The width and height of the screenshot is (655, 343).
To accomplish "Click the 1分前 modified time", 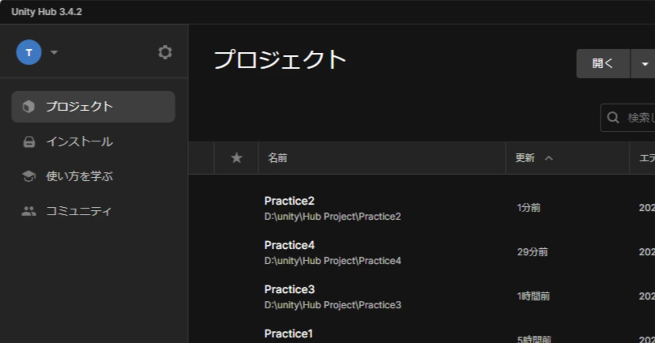I will click(x=529, y=208).
